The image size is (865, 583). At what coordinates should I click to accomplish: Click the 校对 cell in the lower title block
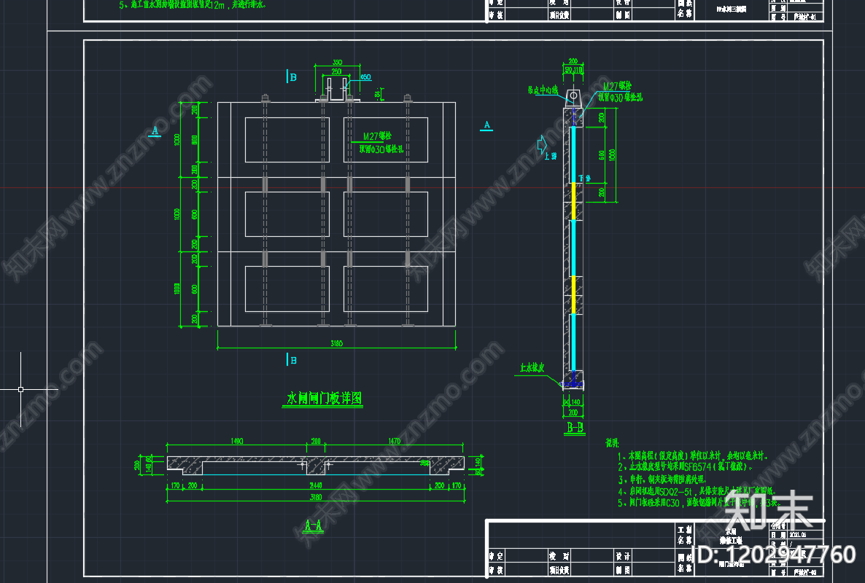pyautogui.click(x=559, y=556)
